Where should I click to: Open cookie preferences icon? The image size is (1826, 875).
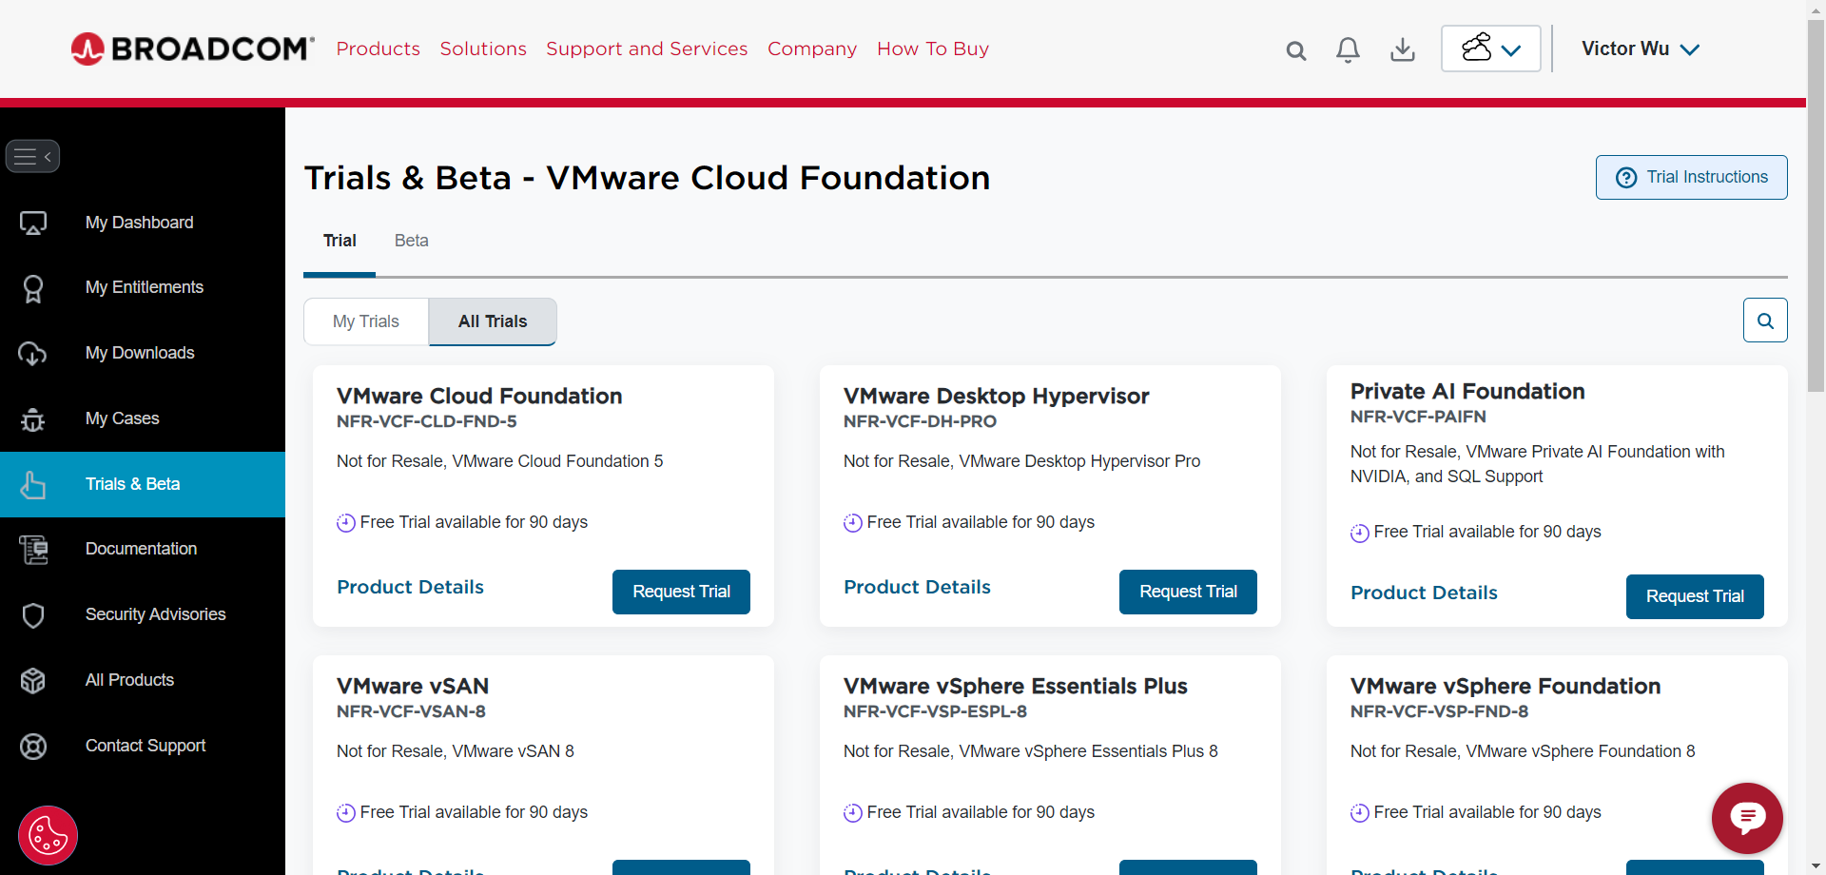coord(48,836)
